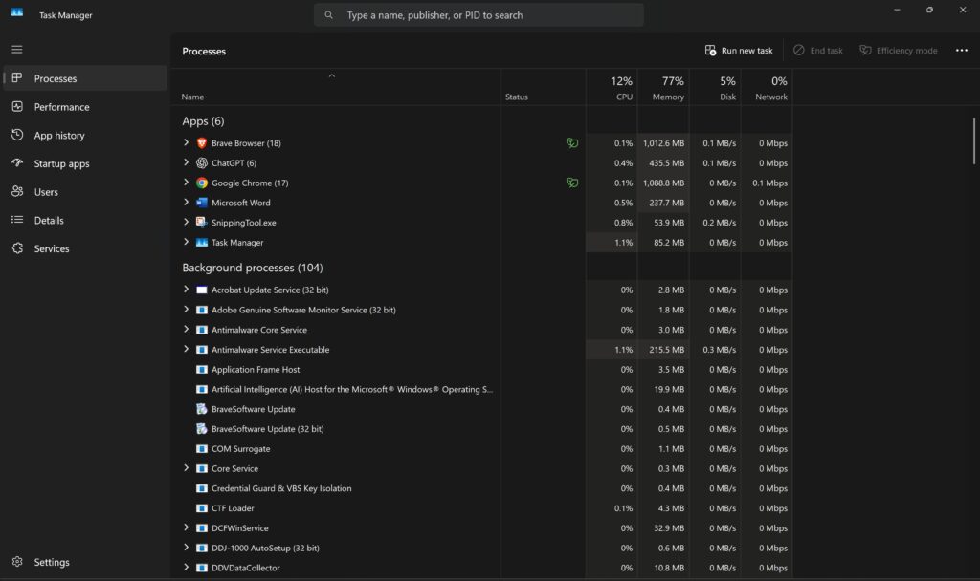Expand the SnippingTool.exe process group
The width and height of the screenshot is (980, 581).
click(x=186, y=222)
